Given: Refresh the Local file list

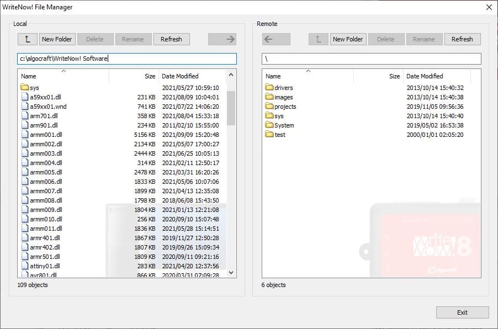Looking at the screenshot, I should click(172, 39).
